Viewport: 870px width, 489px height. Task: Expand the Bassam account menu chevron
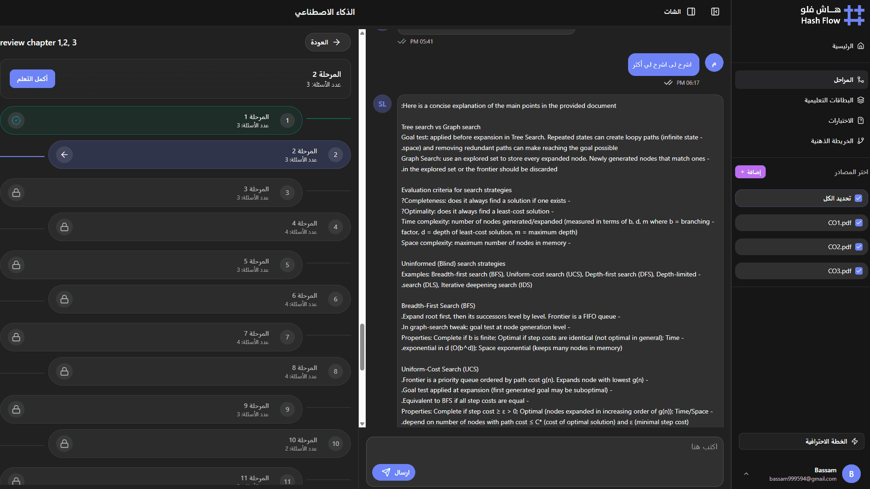click(746, 474)
